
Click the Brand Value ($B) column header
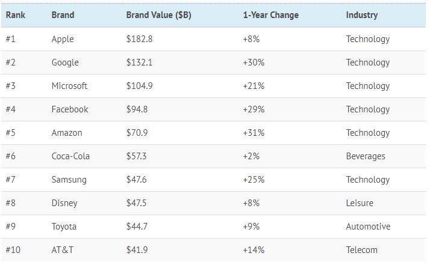158,15
